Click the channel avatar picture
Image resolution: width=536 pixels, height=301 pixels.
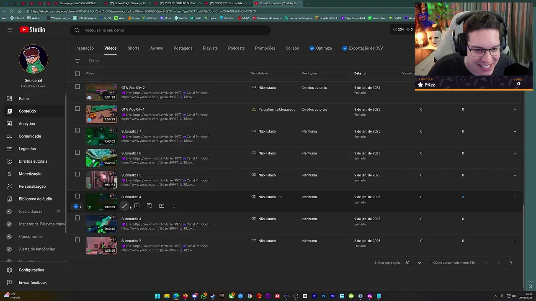point(33,59)
